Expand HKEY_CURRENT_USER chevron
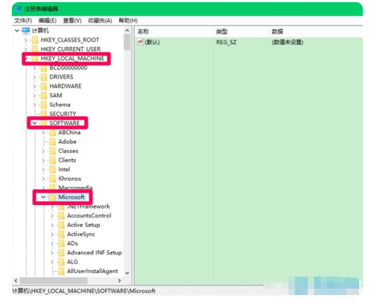373x302 pixels. (x=26, y=49)
